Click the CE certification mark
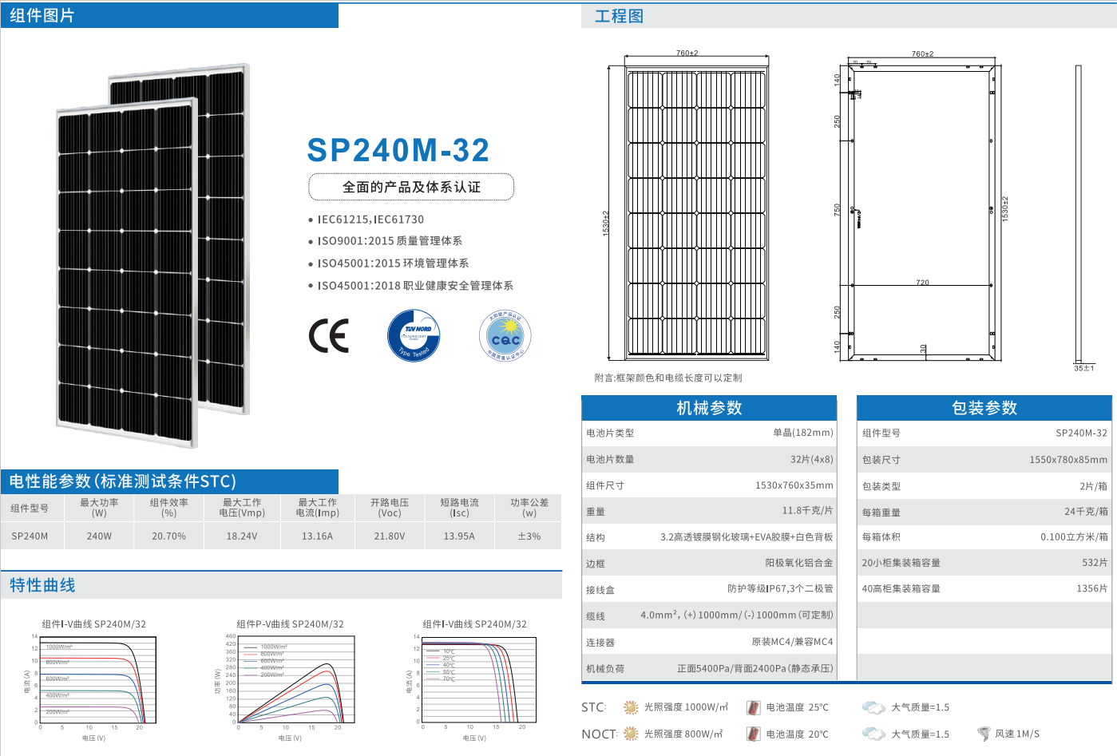This screenshot has height=756, width=1117. pos(329,336)
